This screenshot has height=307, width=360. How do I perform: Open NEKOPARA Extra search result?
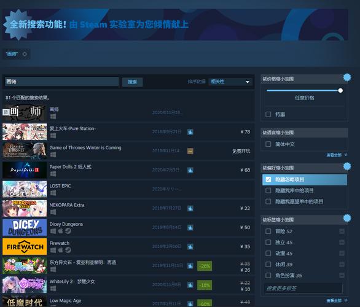coord(128,208)
